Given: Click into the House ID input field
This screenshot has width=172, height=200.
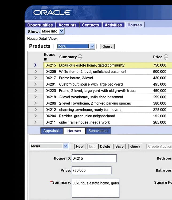Looking at the screenshot, I should point(94,158).
